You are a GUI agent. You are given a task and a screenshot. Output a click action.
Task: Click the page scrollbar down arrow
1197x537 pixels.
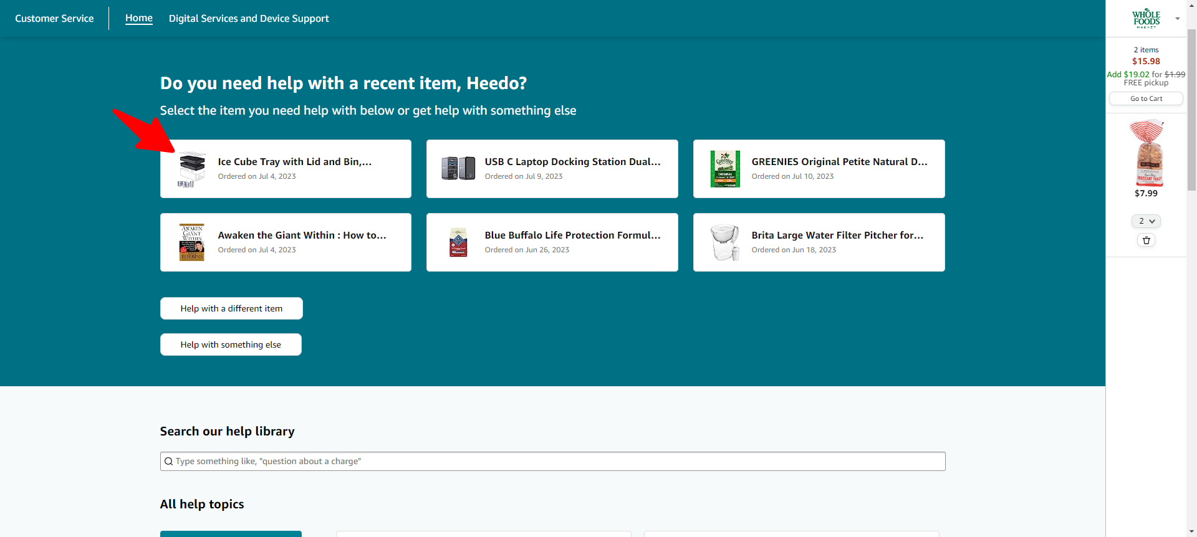pos(1191,531)
